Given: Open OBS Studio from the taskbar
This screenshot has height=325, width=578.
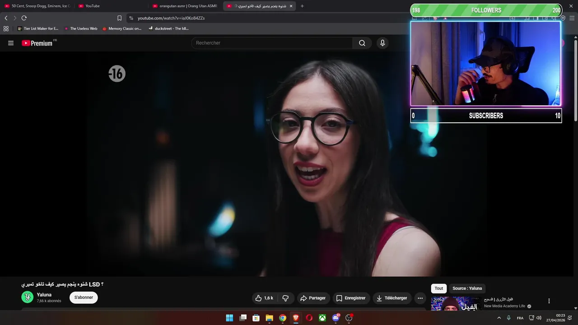Looking at the screenshot, I should tap(349, 318).
